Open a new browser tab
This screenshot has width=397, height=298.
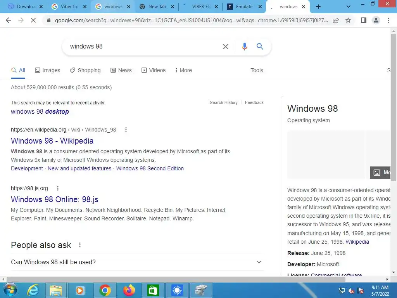318,7
